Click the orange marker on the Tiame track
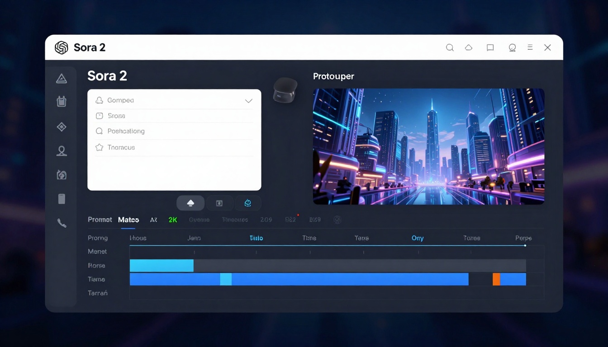The height and width of the screenshot is (347, 608). point(496,279)
